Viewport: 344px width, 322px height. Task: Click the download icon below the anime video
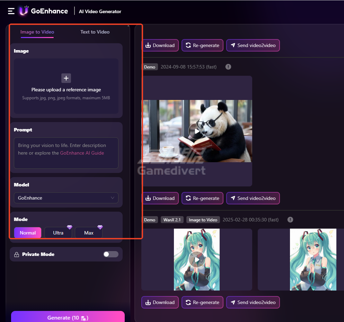[x=148, y=302]
